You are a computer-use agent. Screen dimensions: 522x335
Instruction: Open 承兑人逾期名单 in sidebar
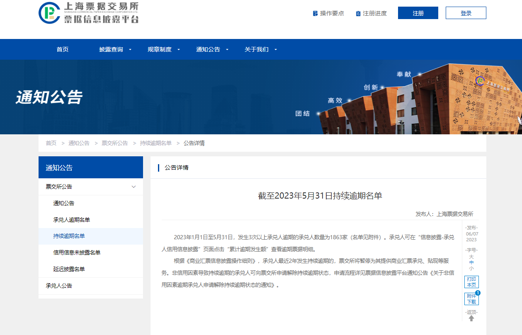(x=72, y=220)
